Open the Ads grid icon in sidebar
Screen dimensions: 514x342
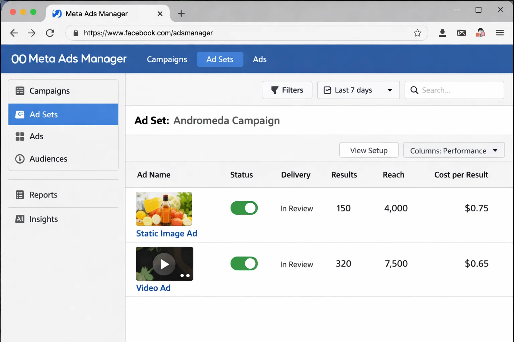pos(20,136)
